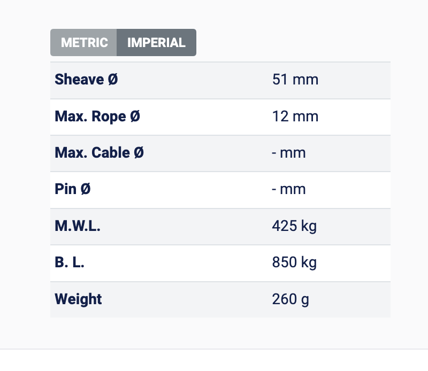Switch to METRIC units
The image size is (428, 371).
pyautogui.click(x=84, y=43)
